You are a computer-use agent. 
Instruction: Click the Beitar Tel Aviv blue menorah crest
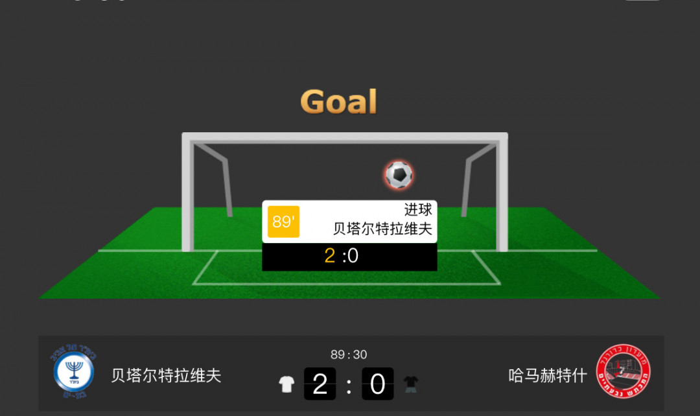pyautogui.click(x=73, y=372)
